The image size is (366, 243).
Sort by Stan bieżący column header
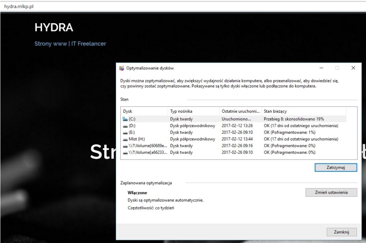coord(304,111)
